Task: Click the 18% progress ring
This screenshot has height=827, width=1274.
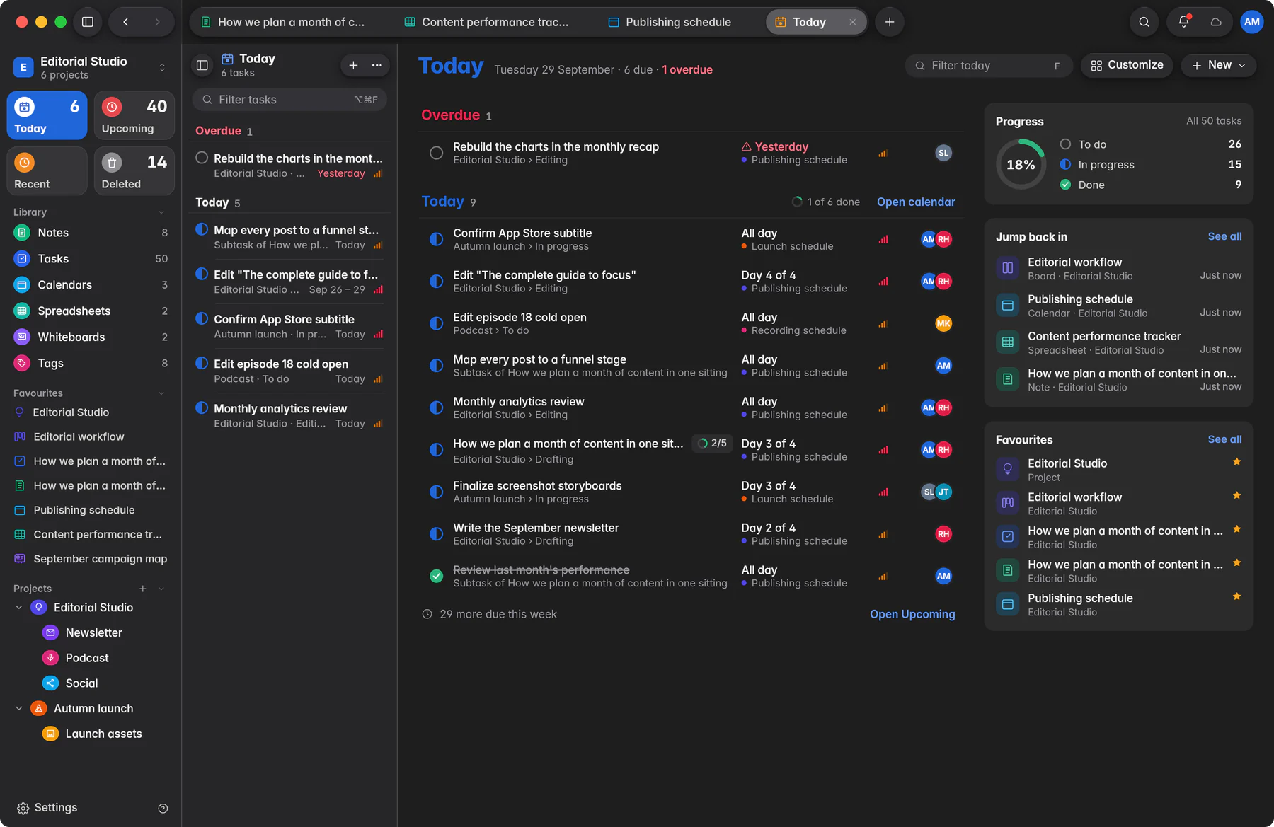Action: (1021, 165)
